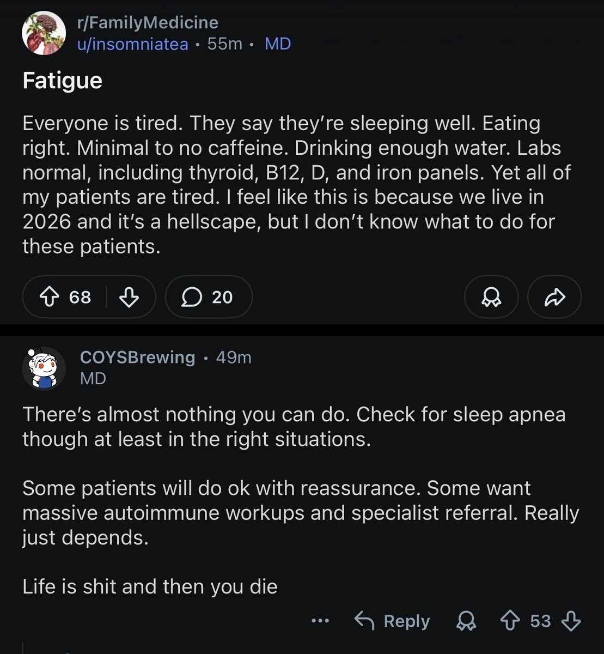This screenshot has width=604, height=654.
Task: Open the Fatigue post title
Action: coord(63,81)
